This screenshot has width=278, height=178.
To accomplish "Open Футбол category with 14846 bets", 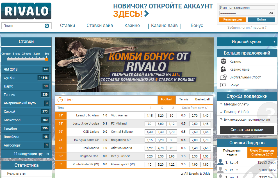I will tap(26, 78).
